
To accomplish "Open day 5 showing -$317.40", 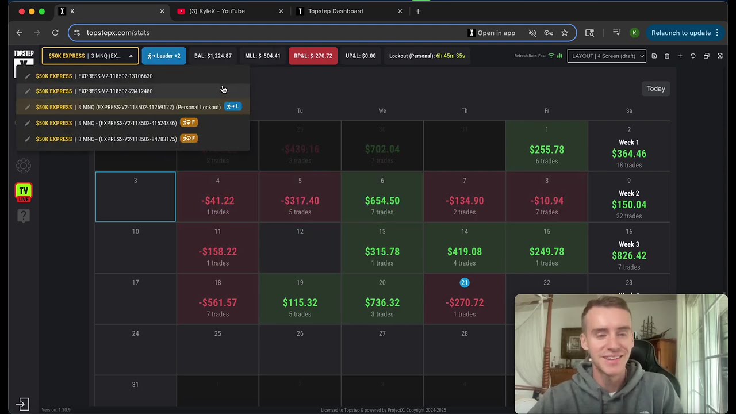I will click(x=300, y=197).
